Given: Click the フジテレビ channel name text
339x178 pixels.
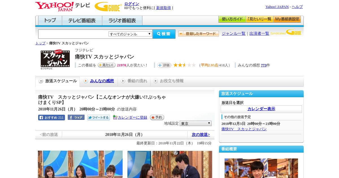Looking at the screenshot, I should [84, 50].
